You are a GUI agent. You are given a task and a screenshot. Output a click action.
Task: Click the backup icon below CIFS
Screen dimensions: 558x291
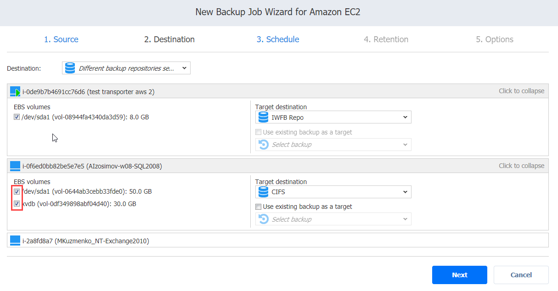coord(263,219)
